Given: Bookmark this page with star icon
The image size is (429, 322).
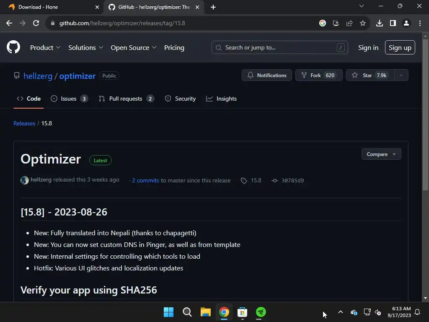Looking at the screenshot, I should pos(363,23).
